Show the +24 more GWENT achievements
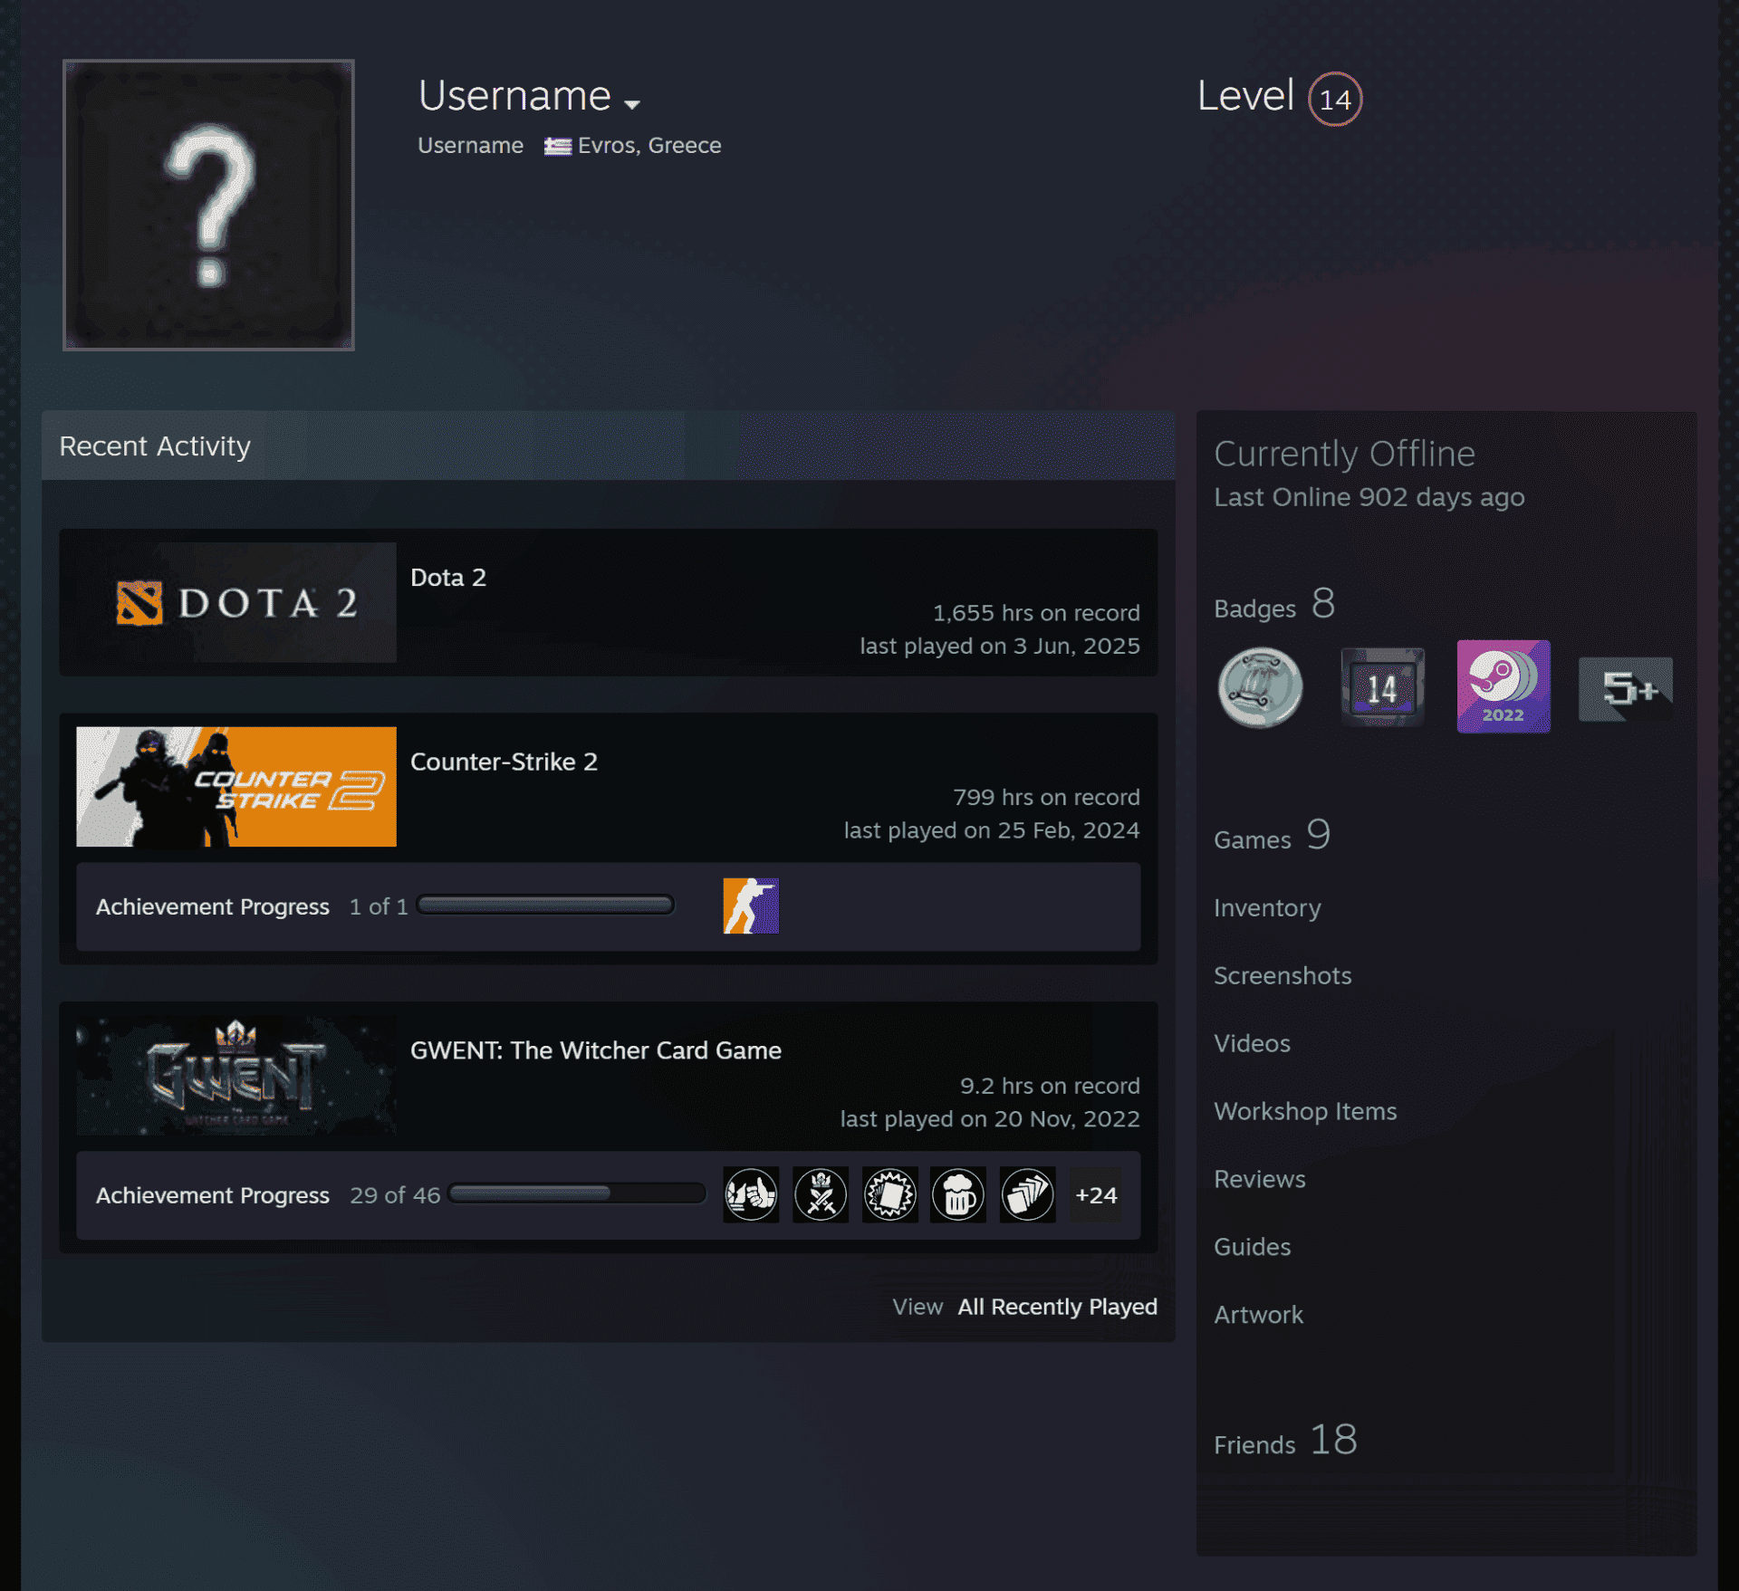 pyautogui.click(x=1096, y=1194)
